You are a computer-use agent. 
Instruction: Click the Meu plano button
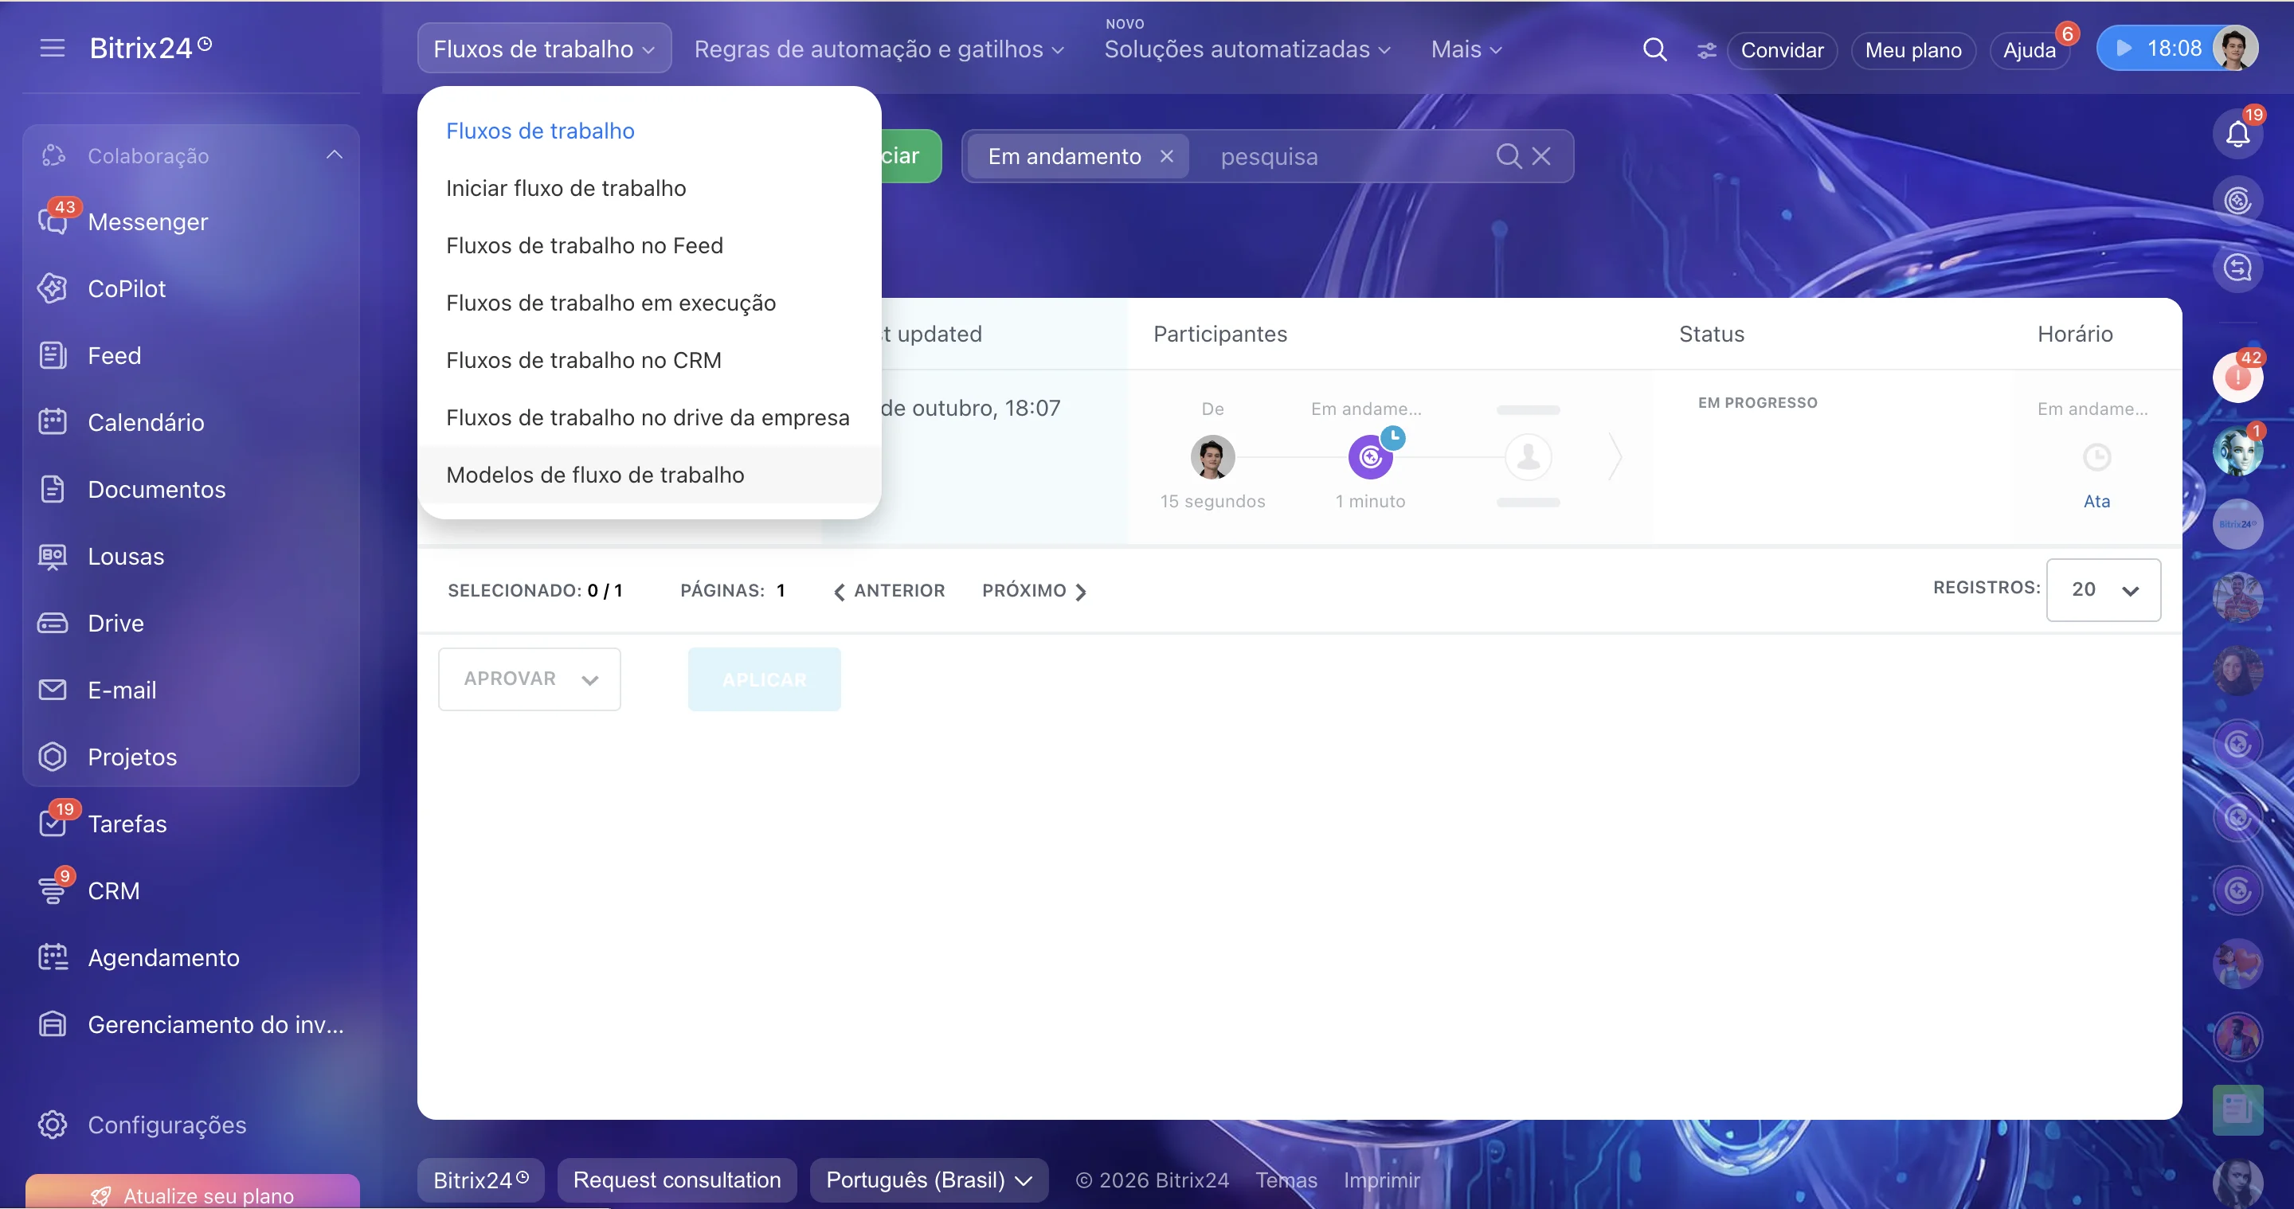click(x=1912, y=50)
